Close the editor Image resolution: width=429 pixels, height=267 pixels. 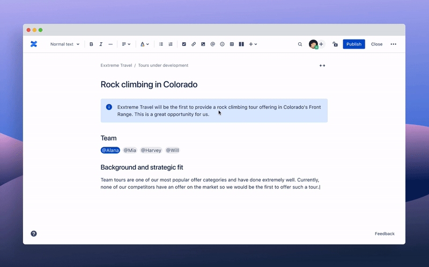(377, 44)
